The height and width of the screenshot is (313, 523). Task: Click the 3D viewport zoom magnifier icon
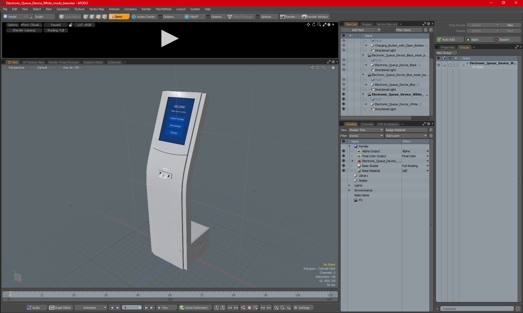324,68
